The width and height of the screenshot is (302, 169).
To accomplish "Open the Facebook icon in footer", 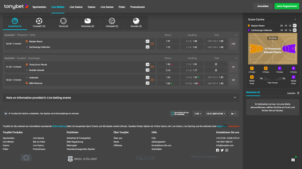I will [x=217, y=150].
